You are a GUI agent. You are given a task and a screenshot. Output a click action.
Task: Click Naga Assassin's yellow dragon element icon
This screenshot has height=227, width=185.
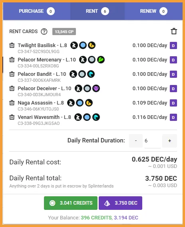point(89,103)
